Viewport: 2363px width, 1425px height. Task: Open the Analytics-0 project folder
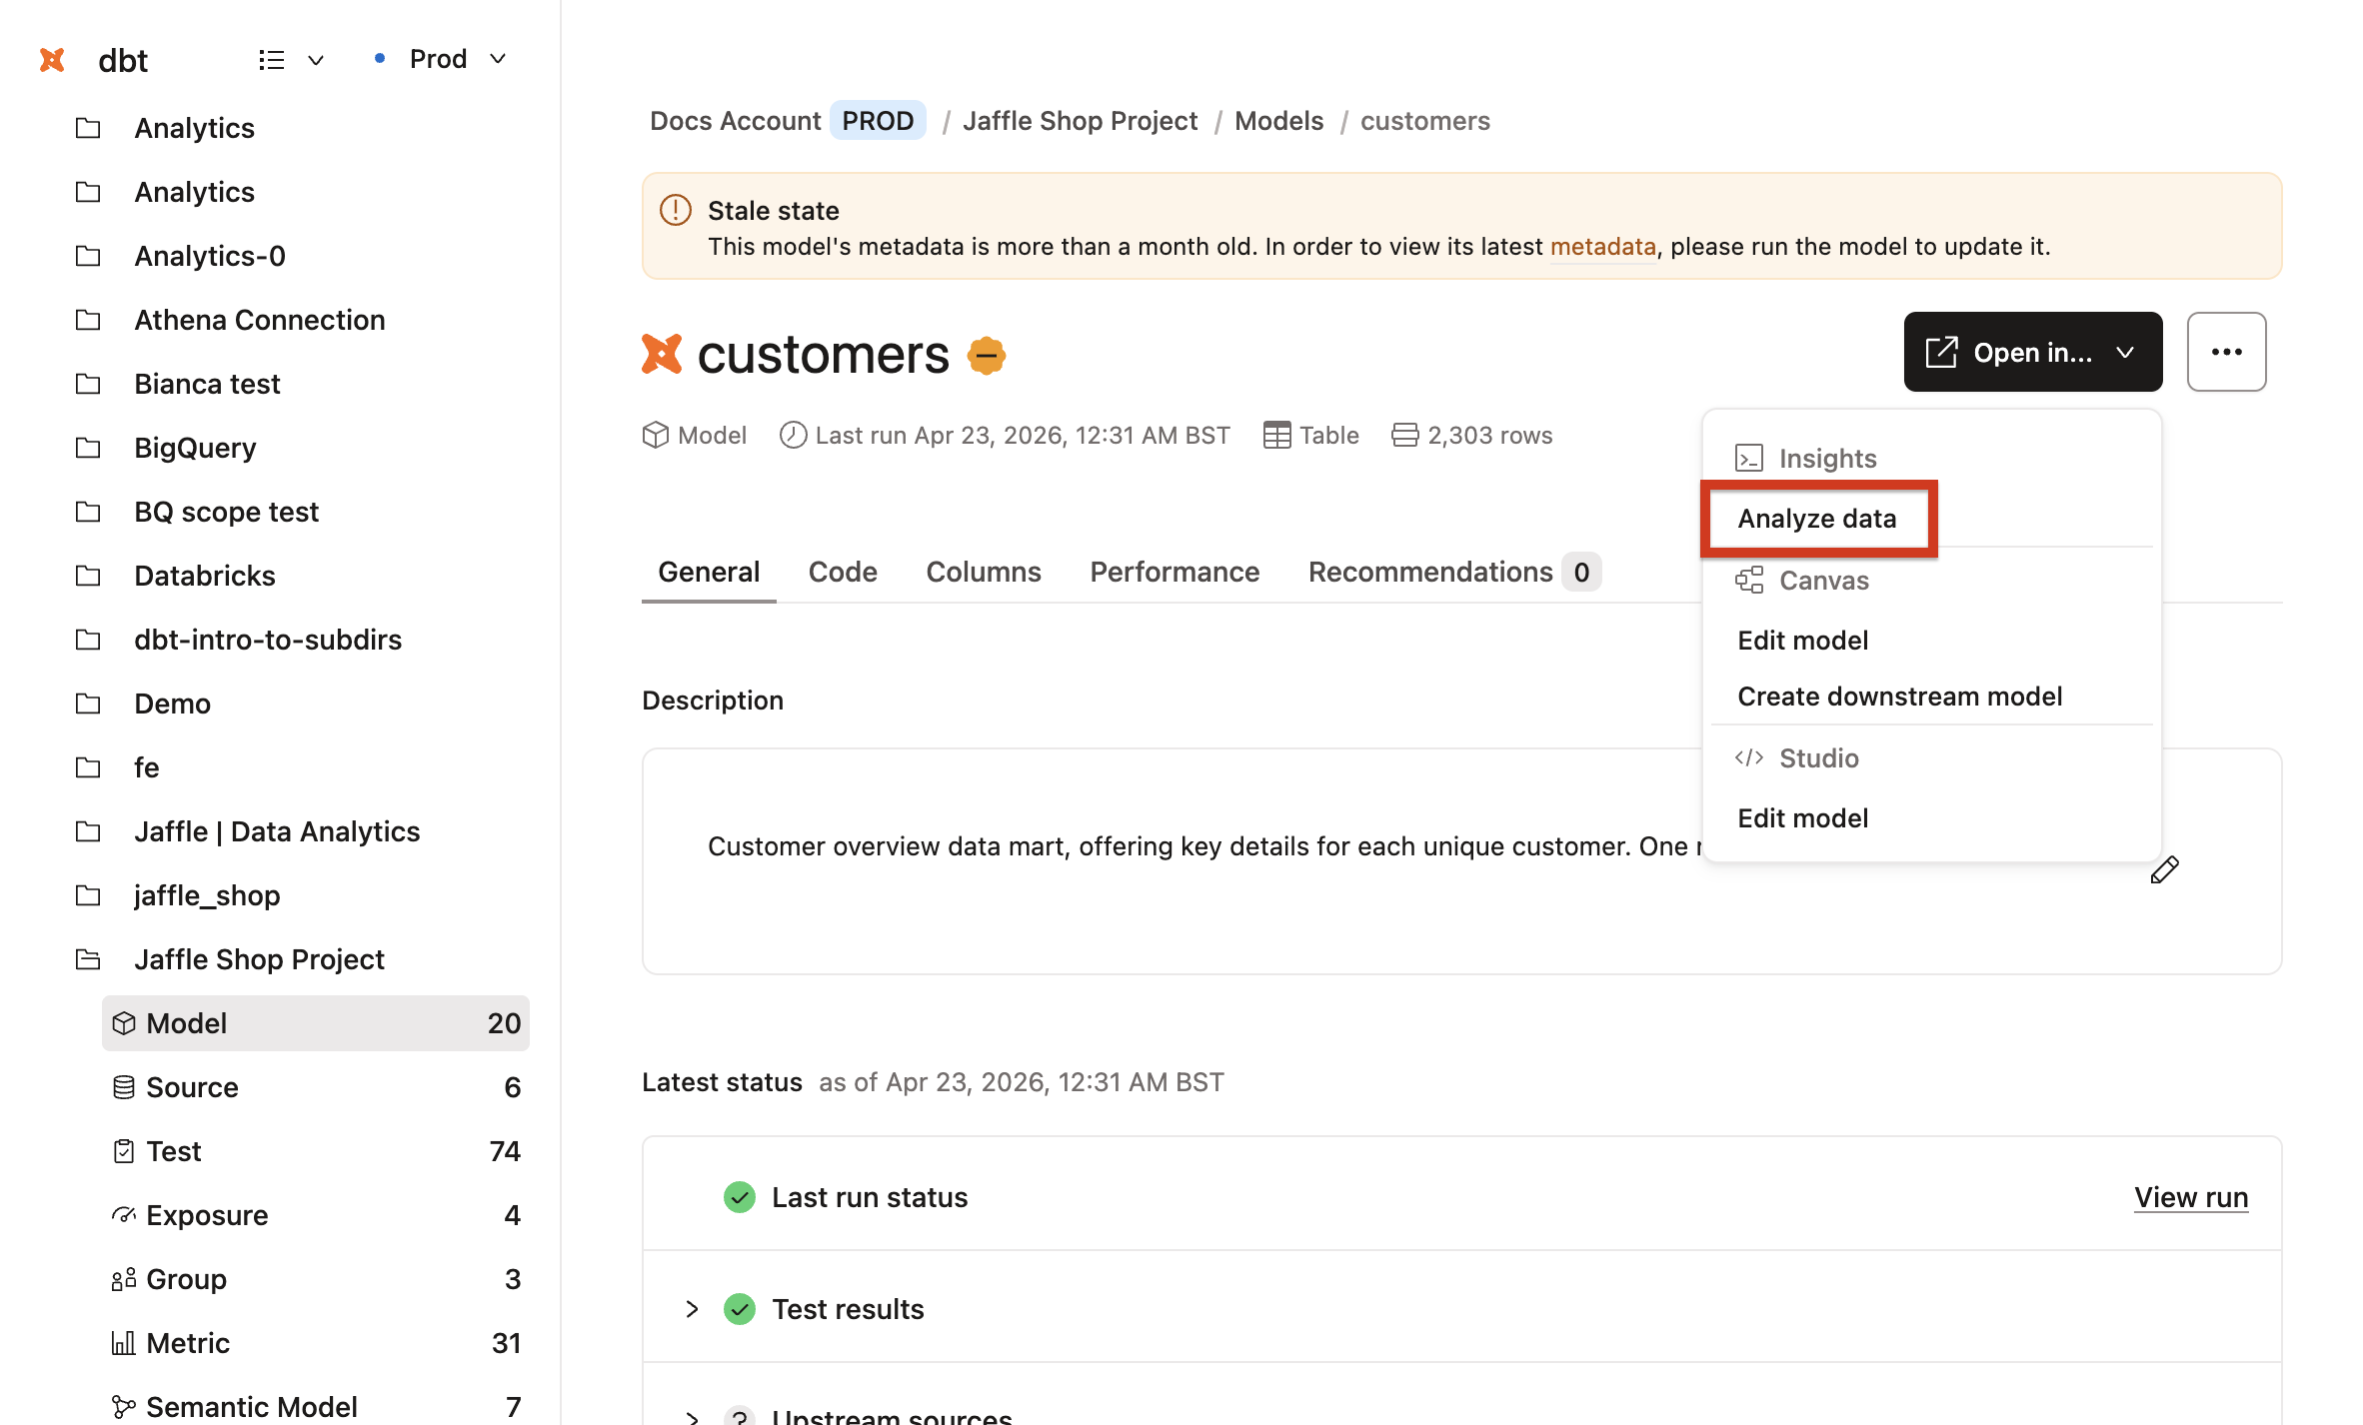click(x=210, y=256)
